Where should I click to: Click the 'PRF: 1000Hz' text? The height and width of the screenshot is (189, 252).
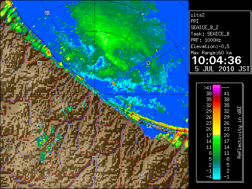point(206,40)
